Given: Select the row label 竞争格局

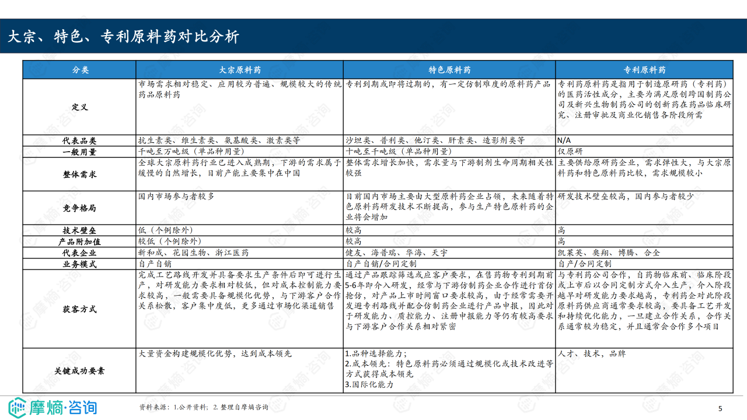Looking at the screenshot, I should [x=80, y=208].
